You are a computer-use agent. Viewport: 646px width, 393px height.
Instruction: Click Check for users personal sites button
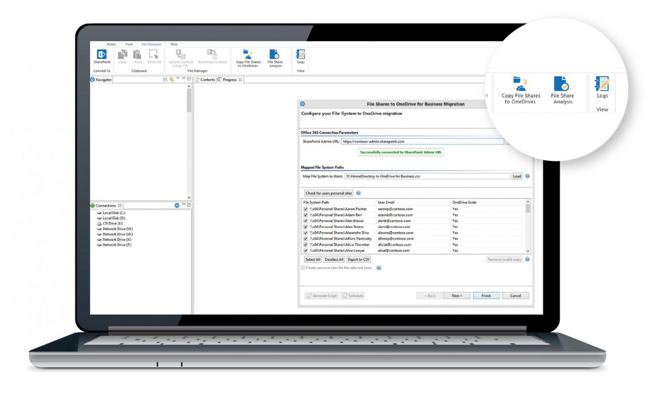click(328, 193)
